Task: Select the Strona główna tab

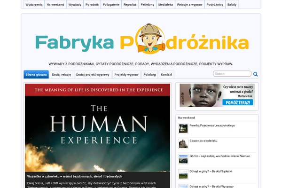Action: pyautogui.click(x=36, y=74)
